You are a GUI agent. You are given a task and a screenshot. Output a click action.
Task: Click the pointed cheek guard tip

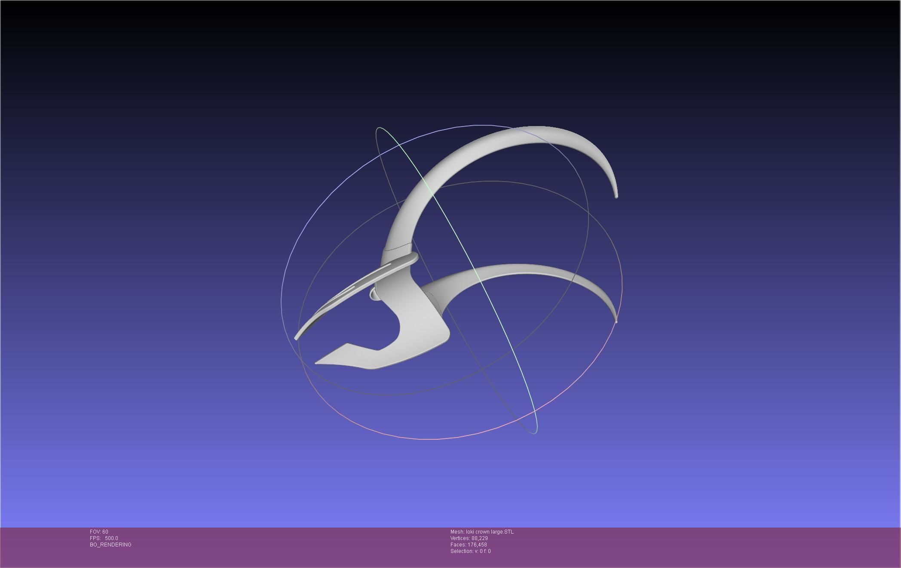click(317, 363)
